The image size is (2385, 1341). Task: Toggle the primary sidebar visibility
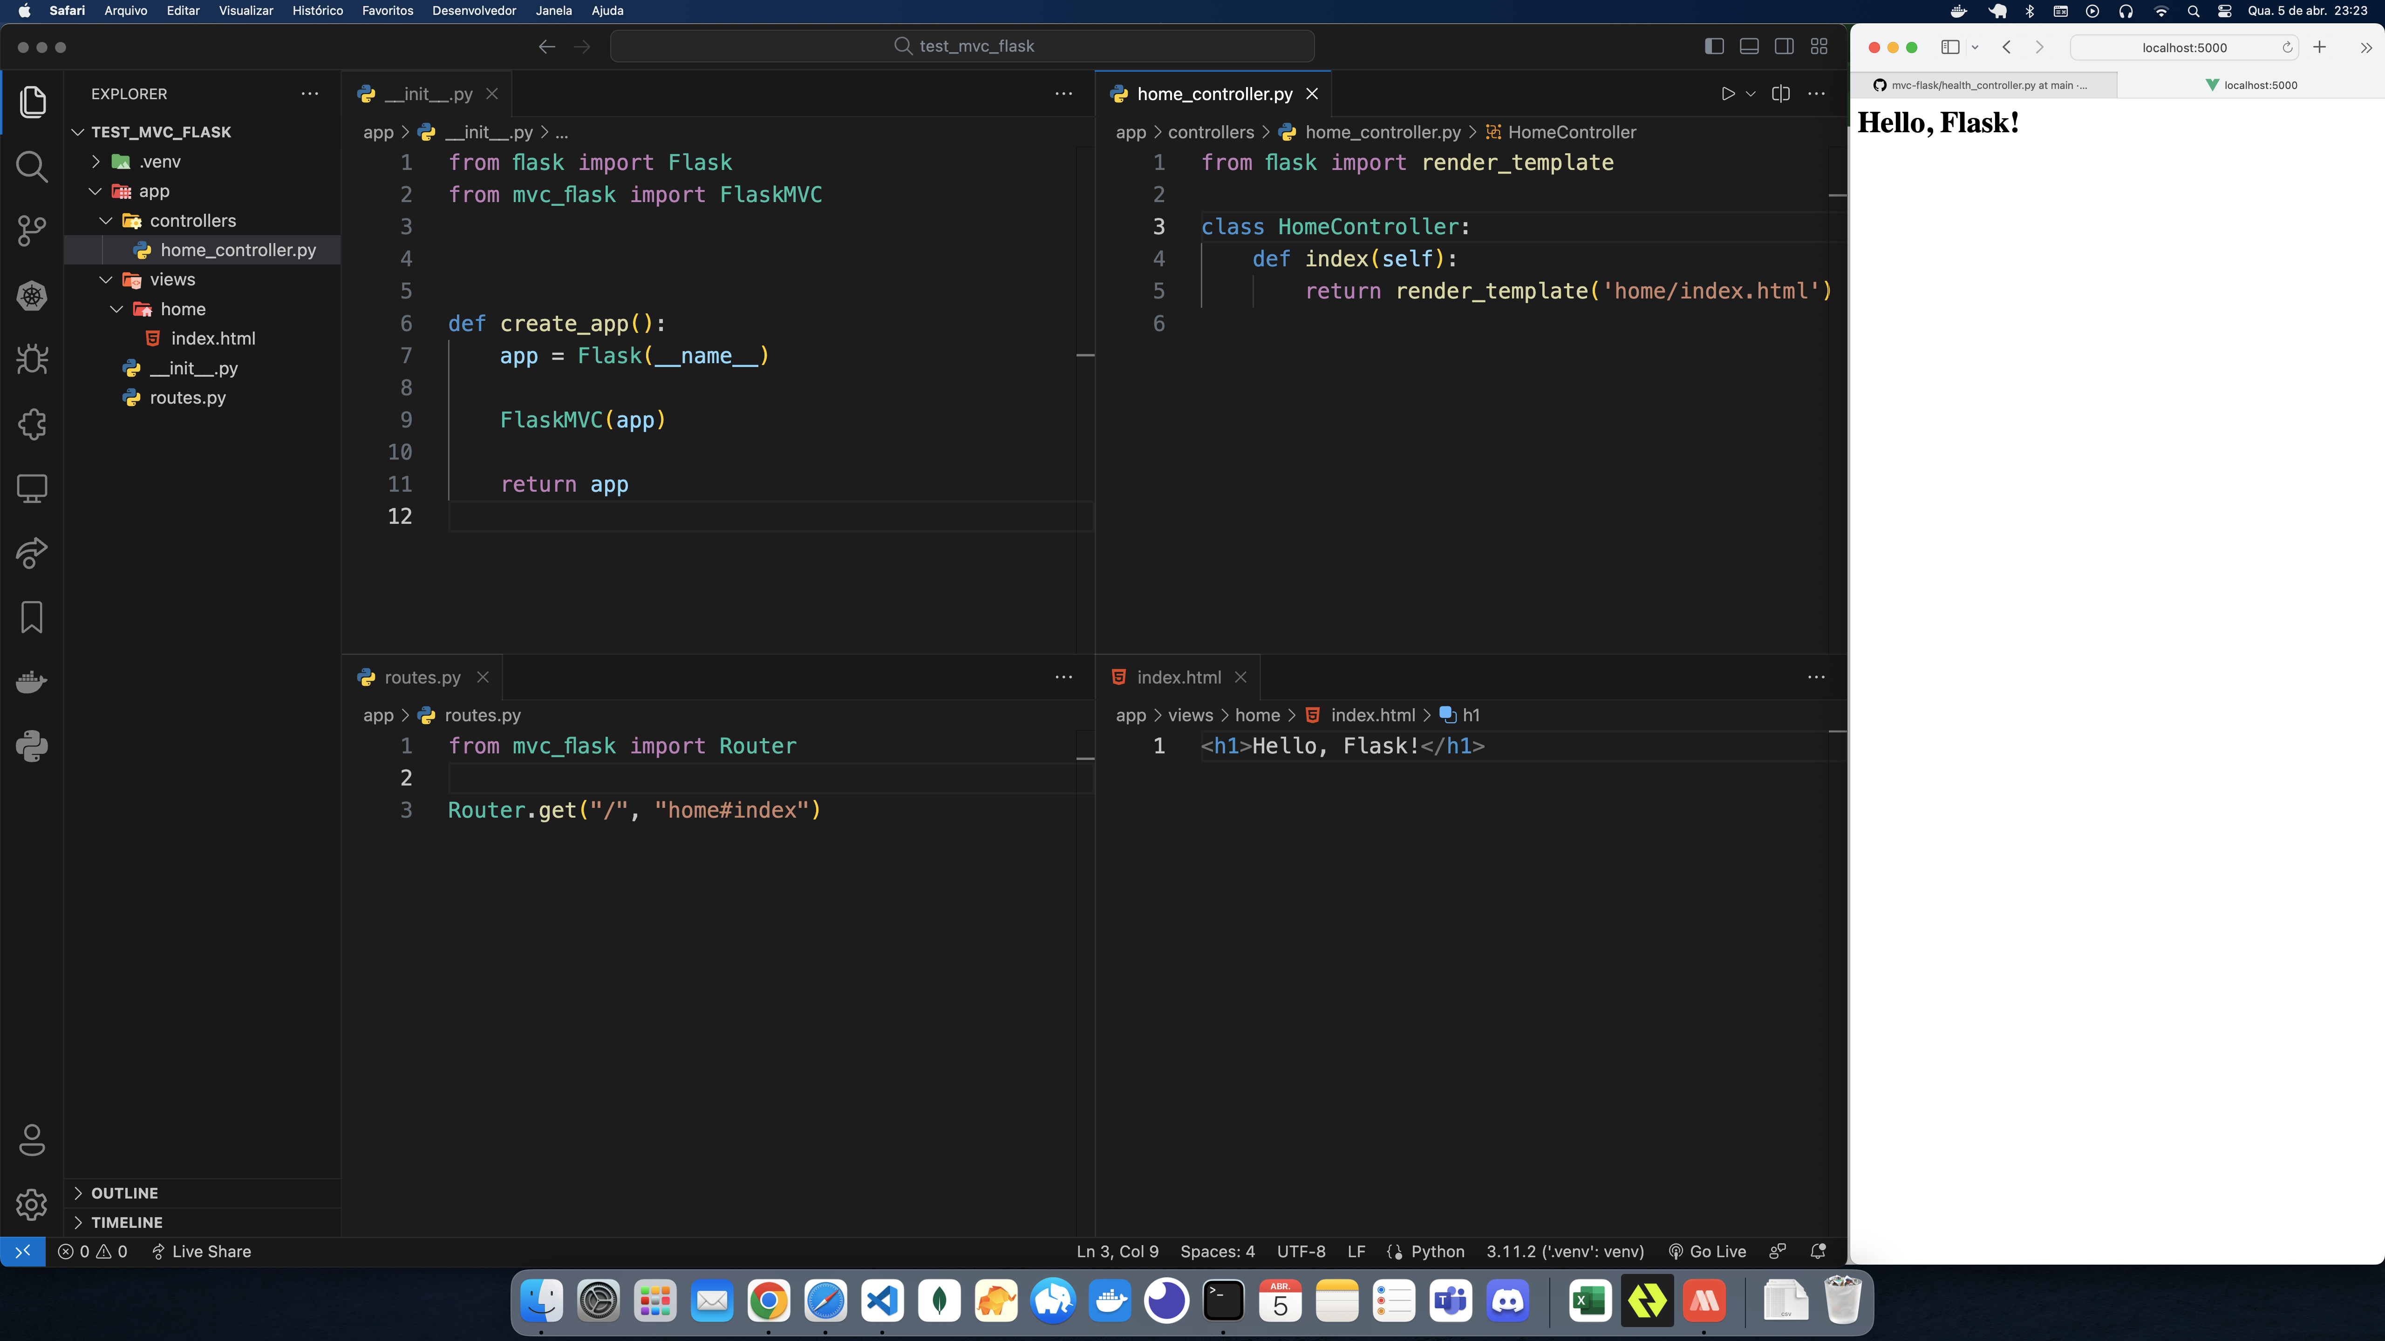pos(1714,46)
